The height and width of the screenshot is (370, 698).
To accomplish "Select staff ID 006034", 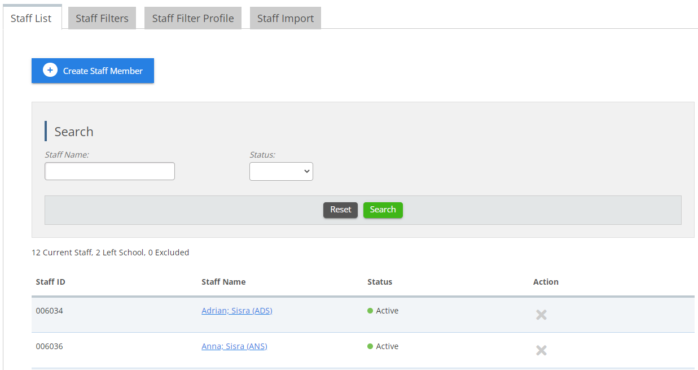I will click(49, 311).
